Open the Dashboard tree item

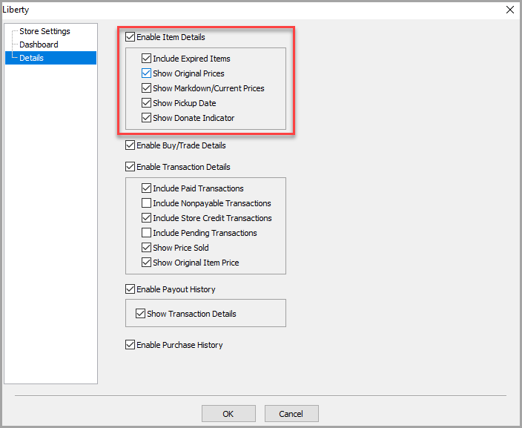pyautogui.click(x=39, y=45)
